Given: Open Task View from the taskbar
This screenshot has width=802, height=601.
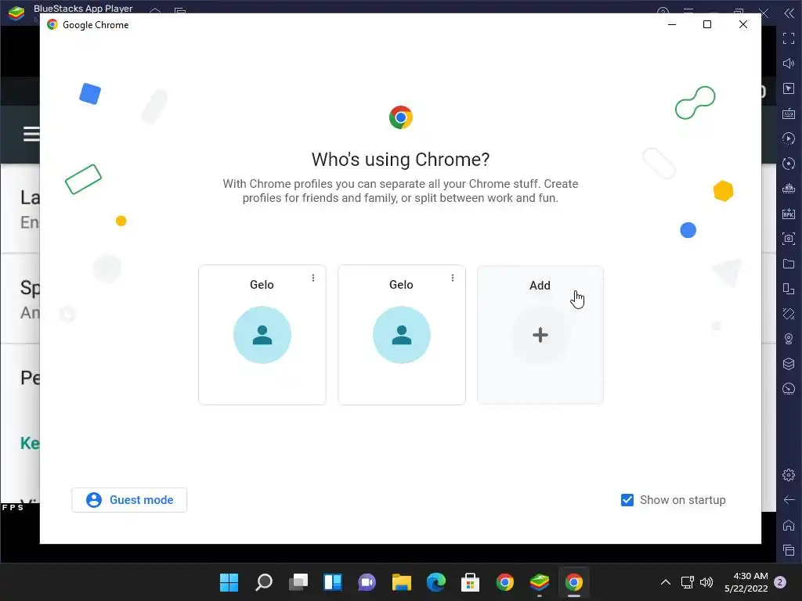Looking at the screenshot, I should coord(298,582).
